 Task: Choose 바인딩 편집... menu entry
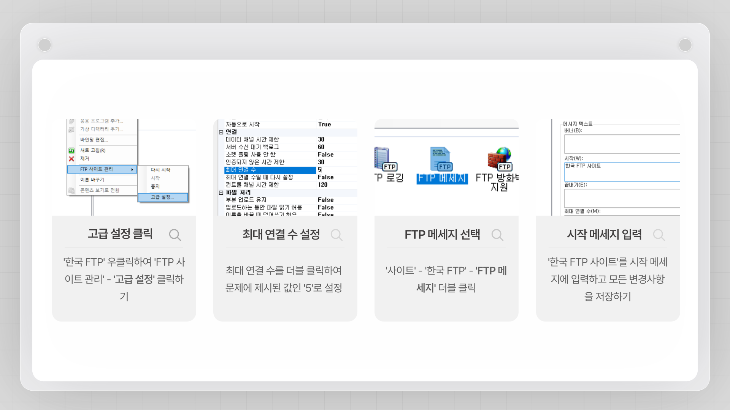pyautogui.click(x=94, y=140)
